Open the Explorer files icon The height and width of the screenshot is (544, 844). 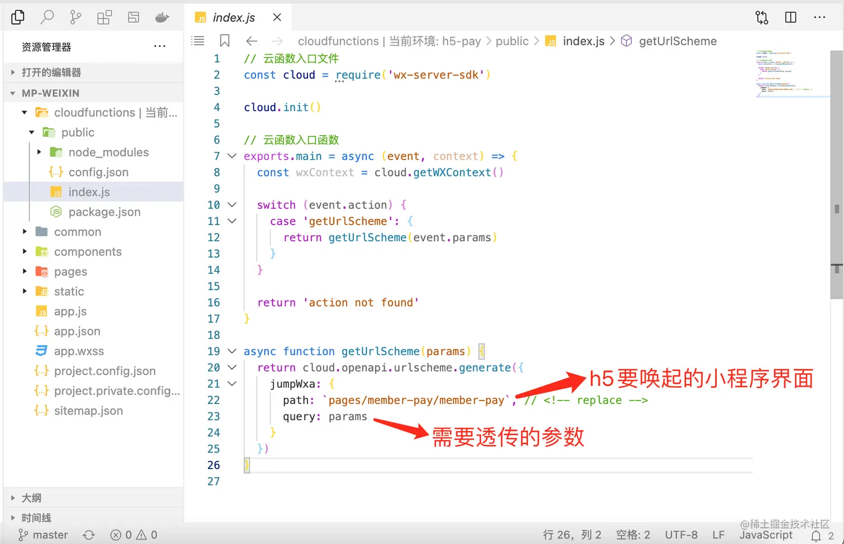18,17
